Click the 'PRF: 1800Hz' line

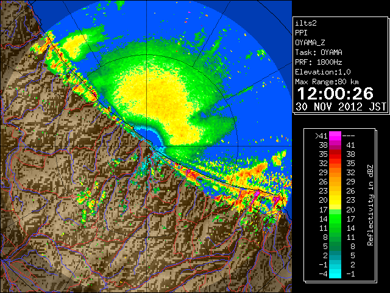click(x=319, y=62)
